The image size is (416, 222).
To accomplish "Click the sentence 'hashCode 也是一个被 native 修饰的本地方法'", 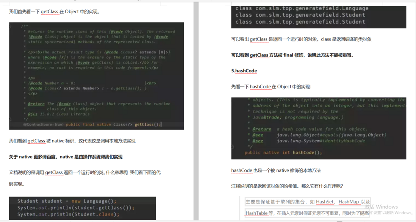I will click(276, 170).
